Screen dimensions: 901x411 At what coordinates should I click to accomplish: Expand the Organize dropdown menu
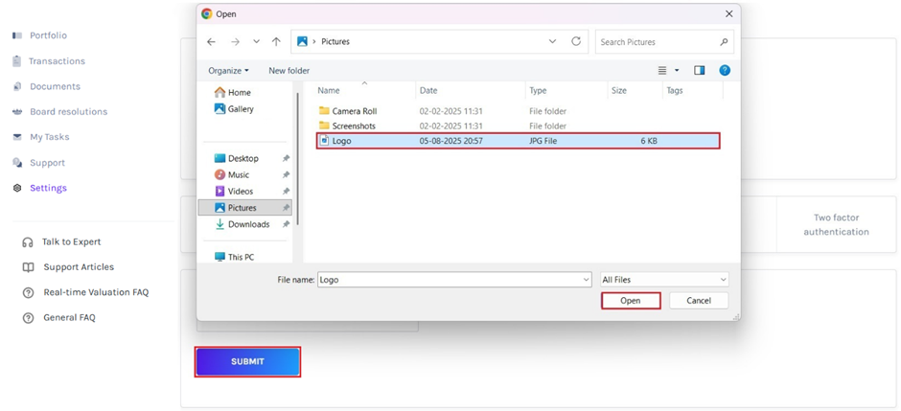click(228, 71)
